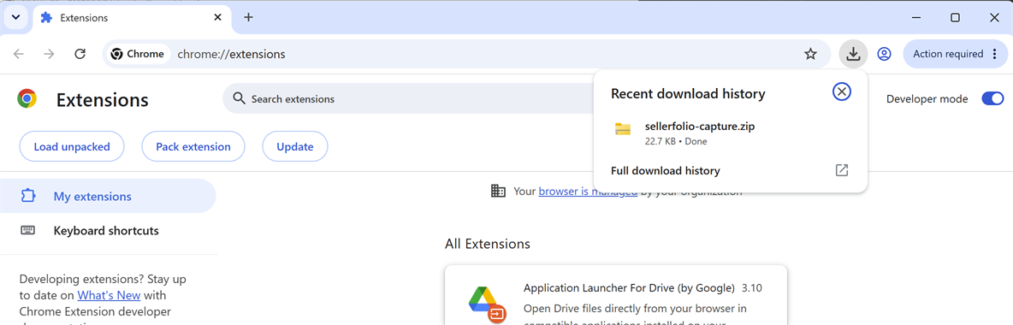Open the profile avatar icon

pyautogui.click(x=884, y=54)
